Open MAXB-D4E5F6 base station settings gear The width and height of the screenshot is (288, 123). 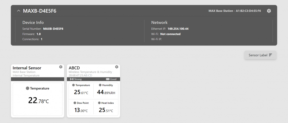[x=269, y=11]
